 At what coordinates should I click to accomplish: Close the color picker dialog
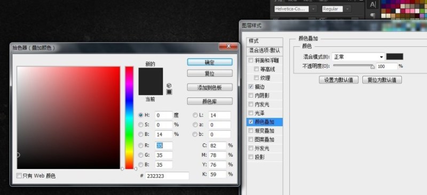(x=228, y=46)
